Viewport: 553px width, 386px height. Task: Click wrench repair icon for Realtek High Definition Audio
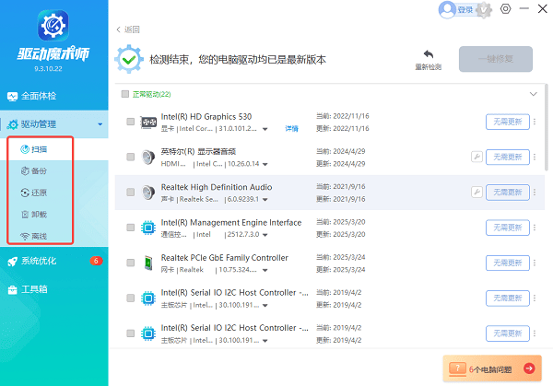pyautogui.click(x=477, y=192)
